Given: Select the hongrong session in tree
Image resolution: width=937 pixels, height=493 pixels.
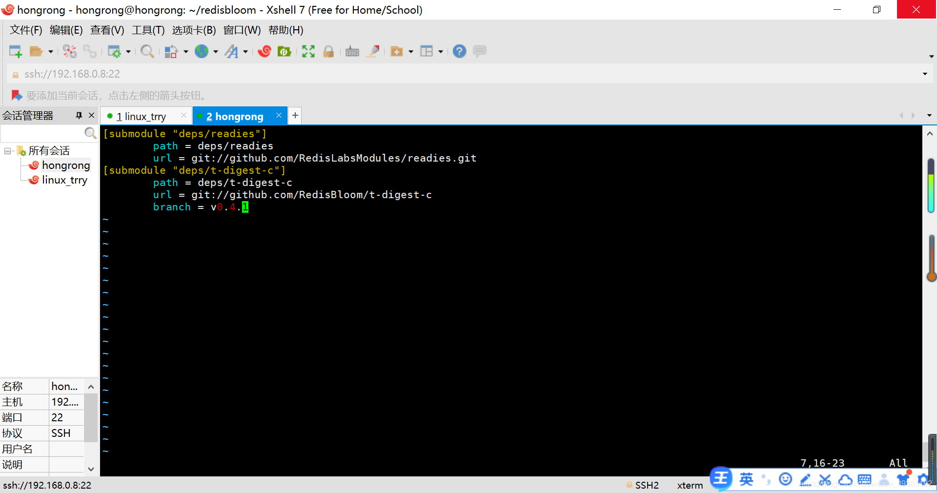Looking at the screenshot, I should pos(66,165).
